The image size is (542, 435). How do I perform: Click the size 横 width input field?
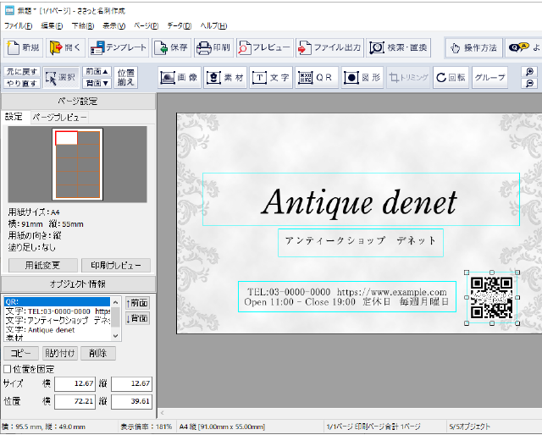pos(75,384)
